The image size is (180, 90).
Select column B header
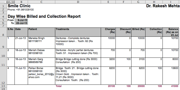coord(21,2)
